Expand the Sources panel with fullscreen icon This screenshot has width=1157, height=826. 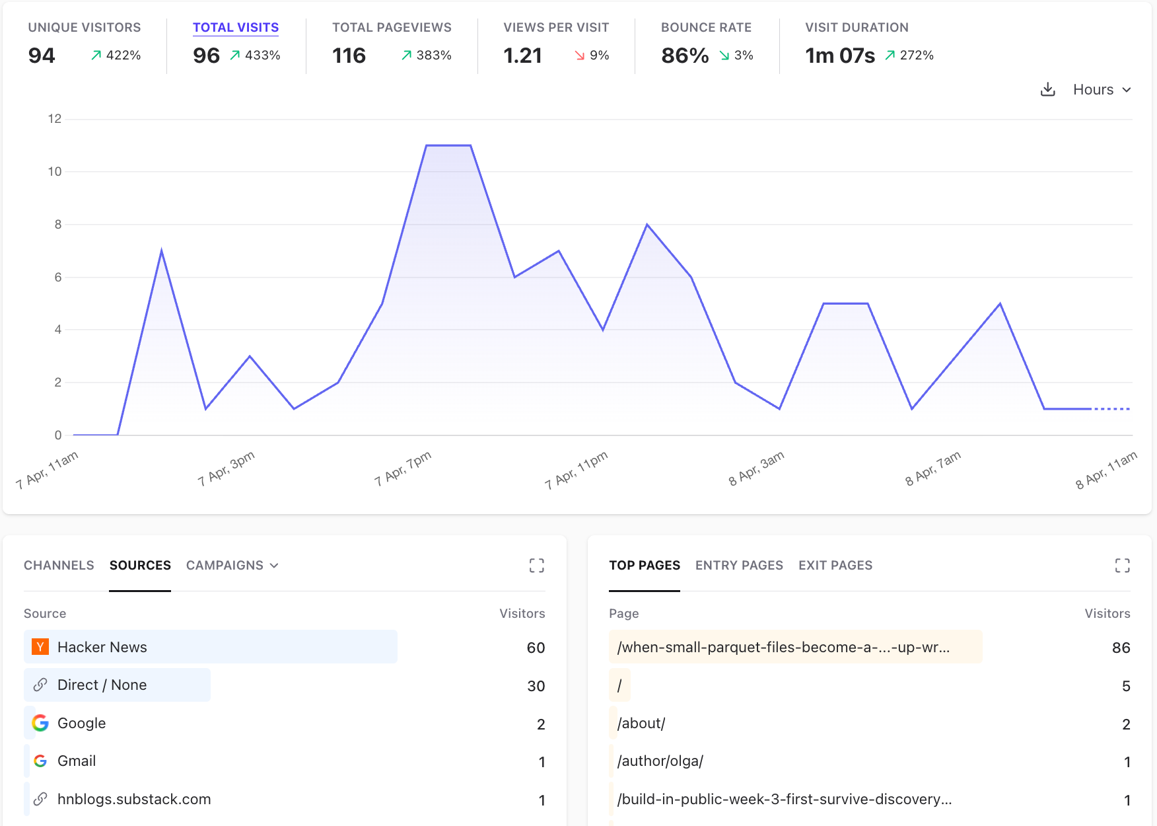point(537,566)
